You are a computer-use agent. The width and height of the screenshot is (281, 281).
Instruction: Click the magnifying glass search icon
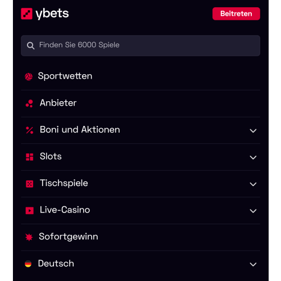tap(30, 46)
